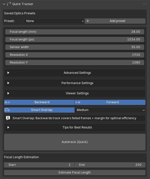Toggle the Smart Overlap option
150x179 pixels.
point(39,110)
